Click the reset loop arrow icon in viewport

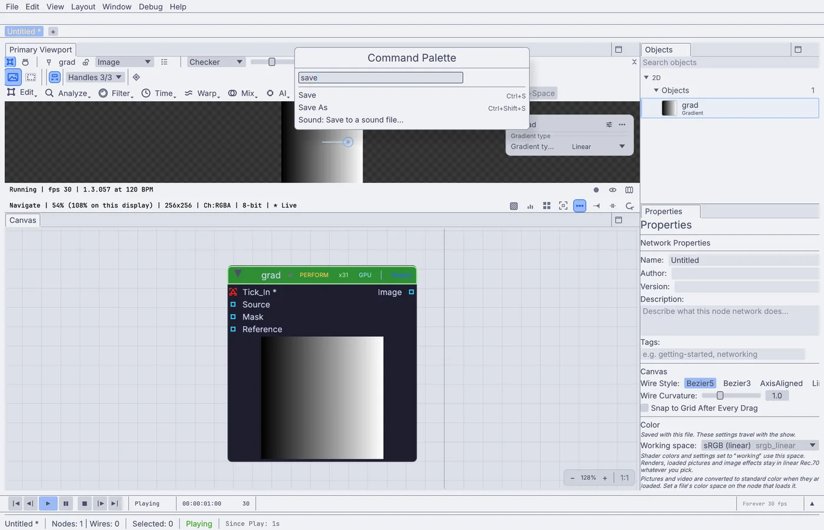pos(630,206)
